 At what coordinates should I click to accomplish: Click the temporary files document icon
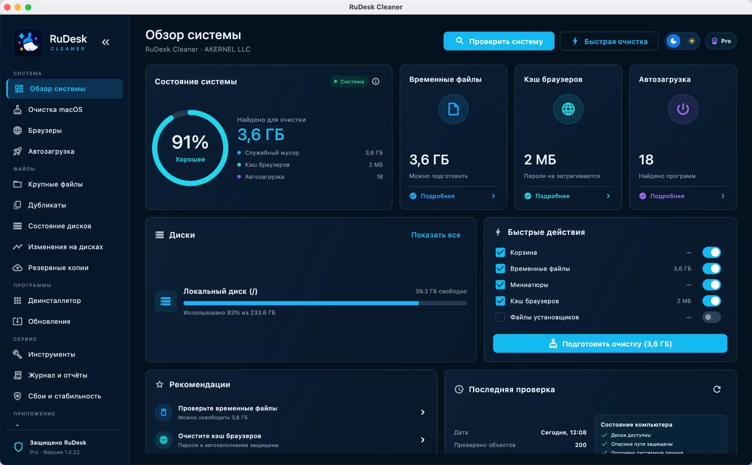pos(453,109)
